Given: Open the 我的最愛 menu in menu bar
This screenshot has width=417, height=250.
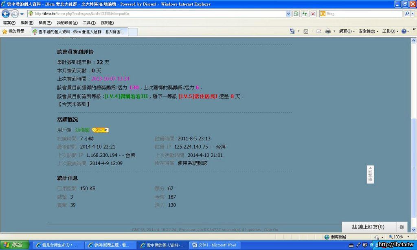Looking at the screenshot, I should tap(67, 23).
